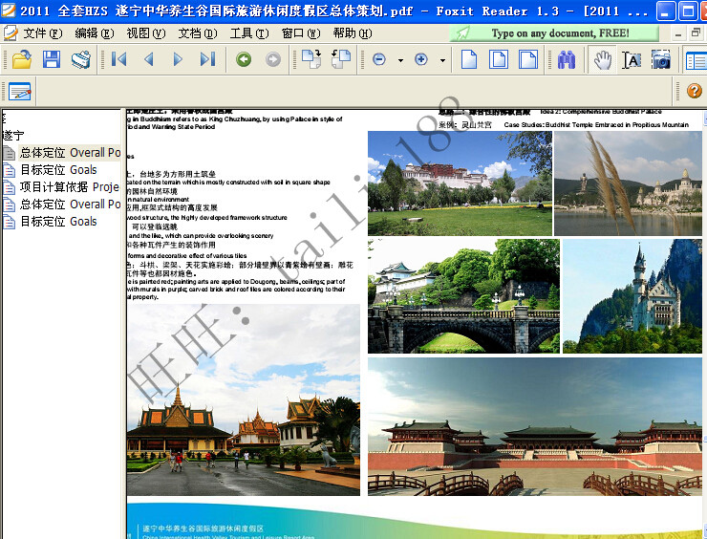Click the stone bridge palace photo
The image size is (707, 539).
[x=463, y=296]
